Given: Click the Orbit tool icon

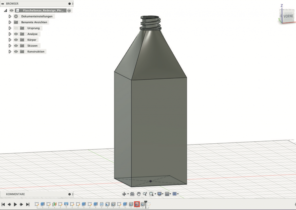Looking at the screenshot, I should point(124,194).
